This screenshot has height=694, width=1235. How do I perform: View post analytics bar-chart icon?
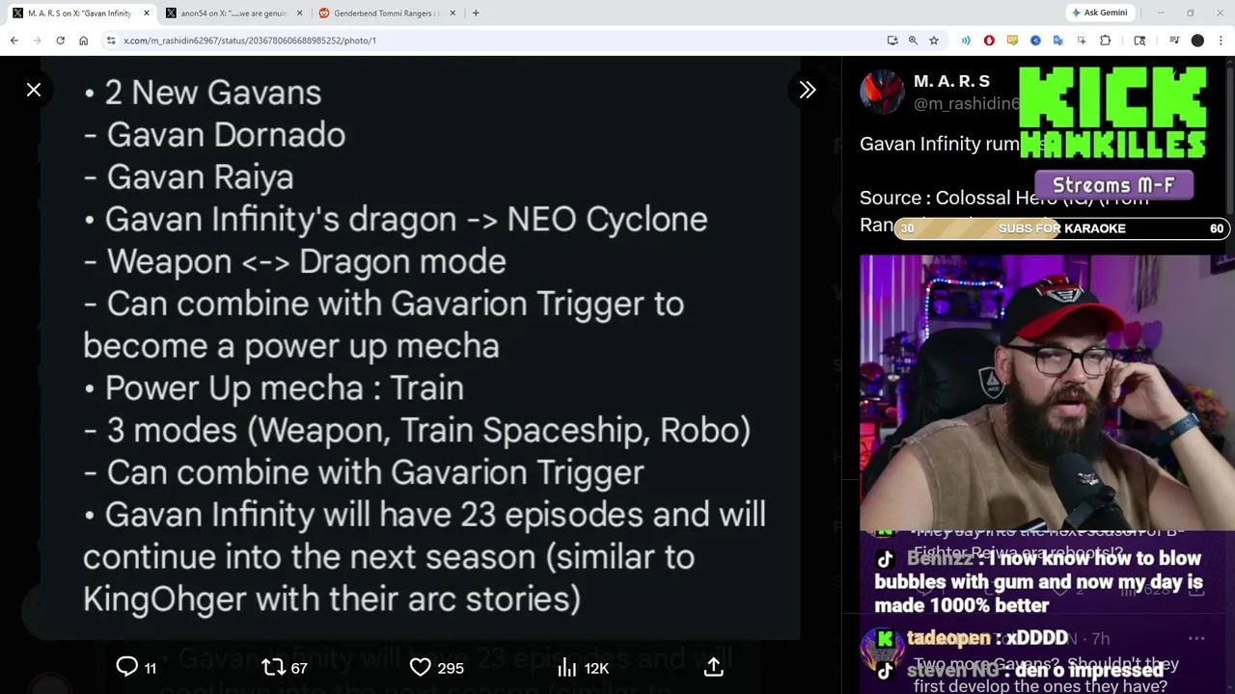(x=567, y=667)
